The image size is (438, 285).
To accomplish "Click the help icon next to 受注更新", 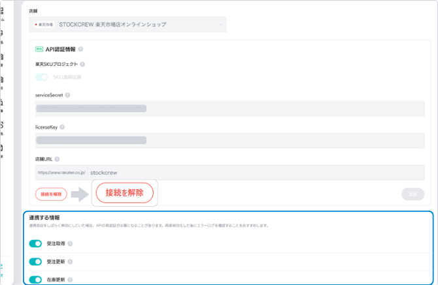I will point(70,262).
